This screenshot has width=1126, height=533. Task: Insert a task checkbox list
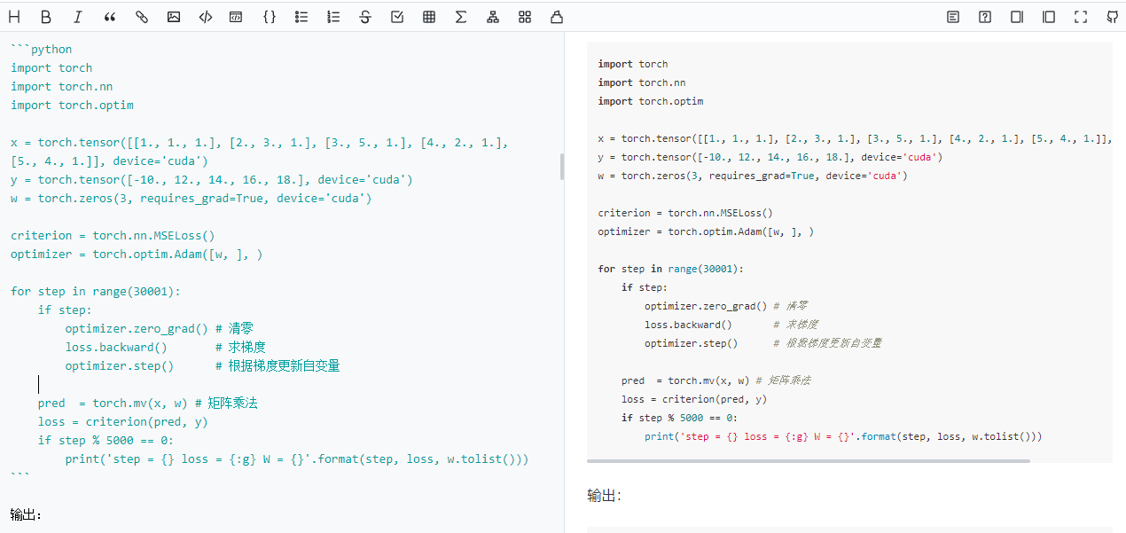tap(397, 17)
